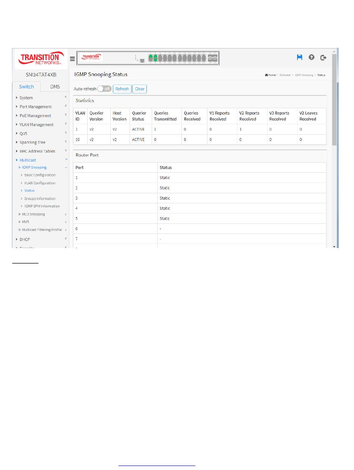Open the help question mark icon

tap(311, 57)
